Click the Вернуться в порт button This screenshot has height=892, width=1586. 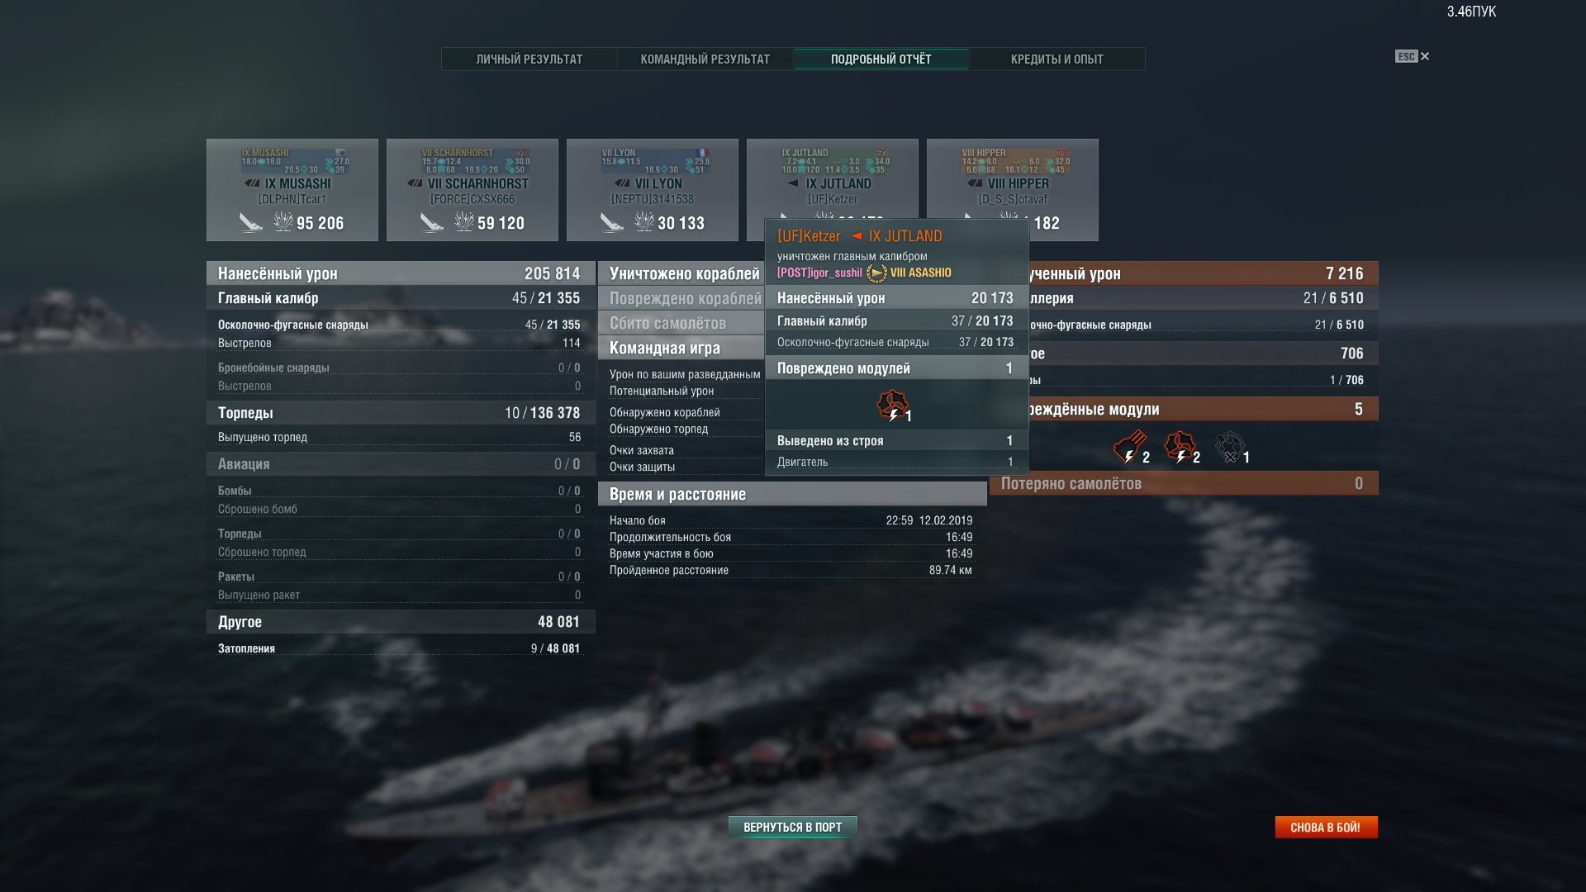point(792,827)
